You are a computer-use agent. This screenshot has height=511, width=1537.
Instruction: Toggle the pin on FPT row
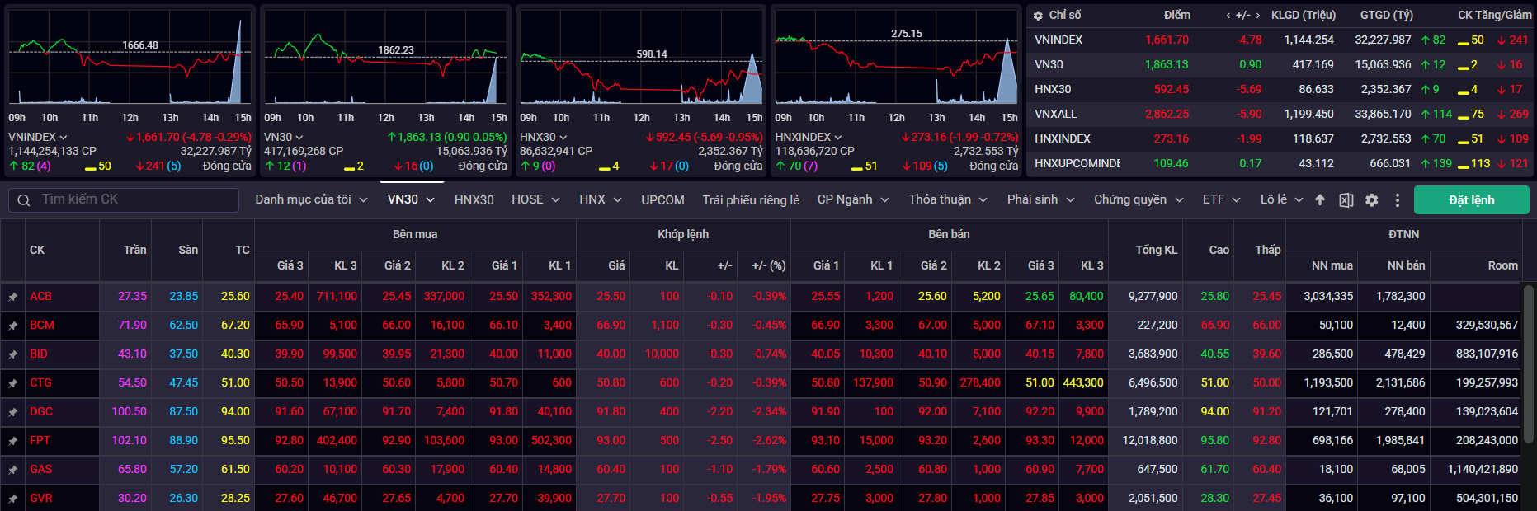click(x=13, y=441)
